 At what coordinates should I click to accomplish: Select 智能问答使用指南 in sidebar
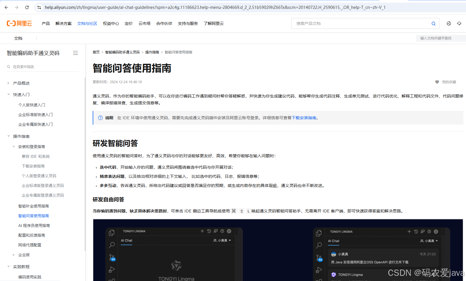pyautogui.click(x=33, y=216)
